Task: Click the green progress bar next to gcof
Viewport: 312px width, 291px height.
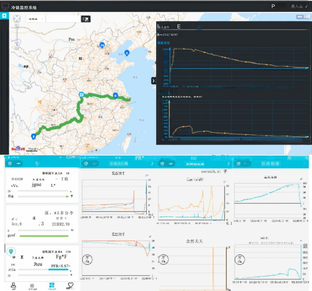Action: (x=44, y=236)
